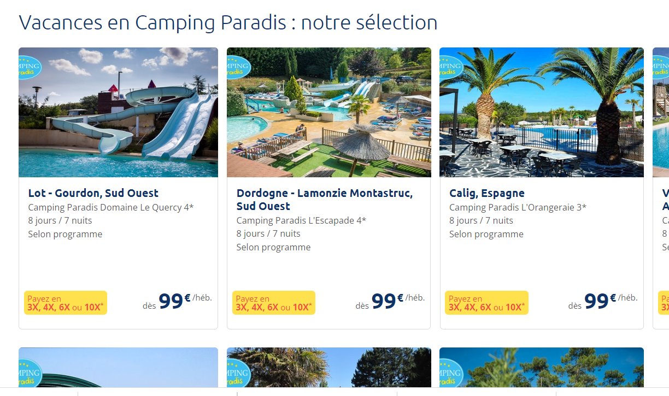Click the installment payment badge on the Calig card
Viewport: 669px width, 396px height.
pos(487,303)
